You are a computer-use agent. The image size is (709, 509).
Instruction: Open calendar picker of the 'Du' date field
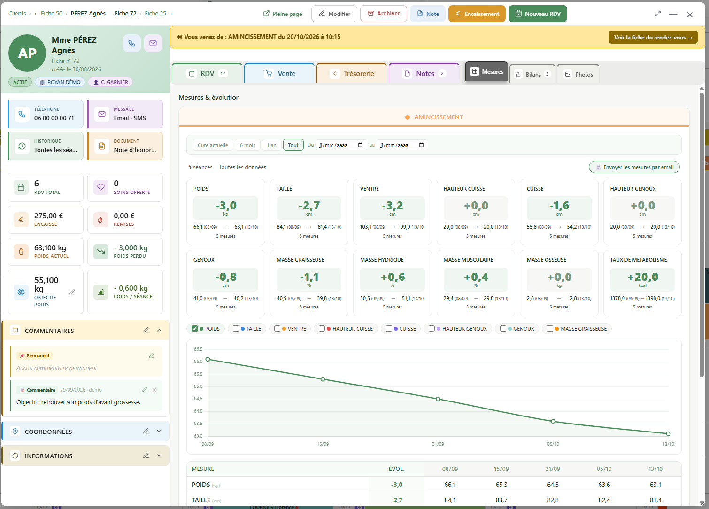coord(360,145)
